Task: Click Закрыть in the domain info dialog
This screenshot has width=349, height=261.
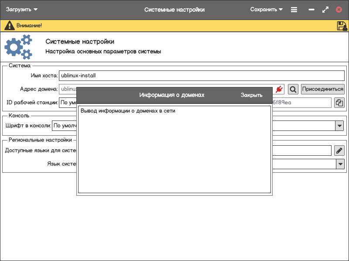Action: tap(251, 95)
